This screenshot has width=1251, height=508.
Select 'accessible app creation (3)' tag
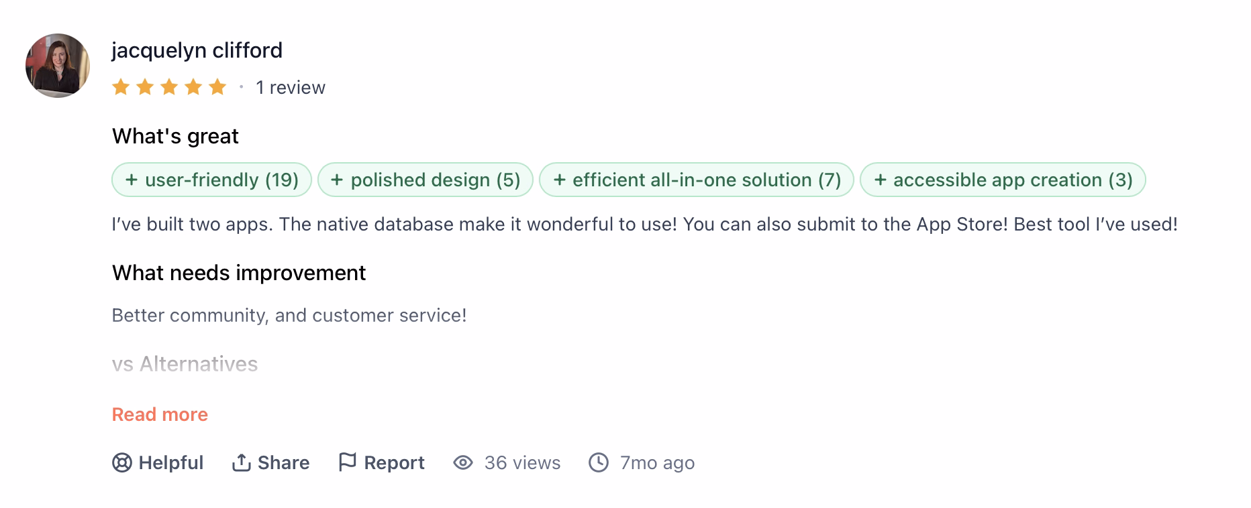tap(1003, 180)
